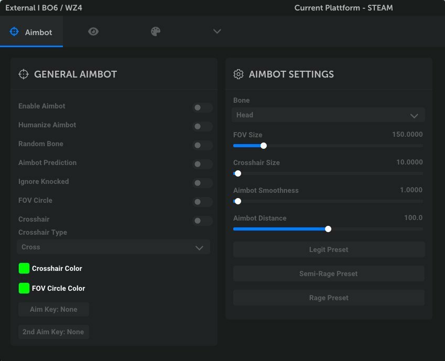Expand the chevron in the top tab bar

pos(217,31)
